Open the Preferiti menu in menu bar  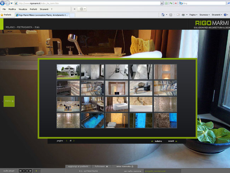pyautogui.click(x=33, y=9)
